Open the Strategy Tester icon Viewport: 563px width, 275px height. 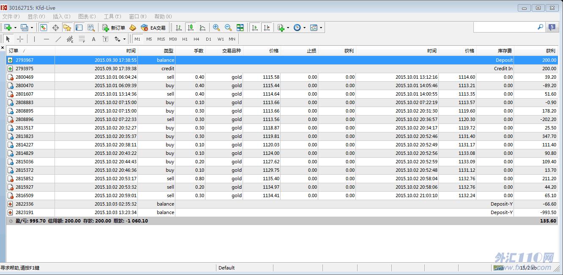pyautogui.click(x=91, y=27)
